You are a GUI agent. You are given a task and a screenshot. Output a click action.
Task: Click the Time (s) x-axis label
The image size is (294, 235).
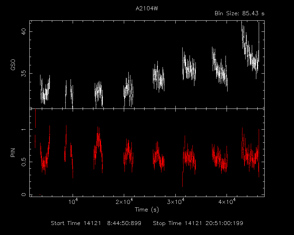point(147,209)
